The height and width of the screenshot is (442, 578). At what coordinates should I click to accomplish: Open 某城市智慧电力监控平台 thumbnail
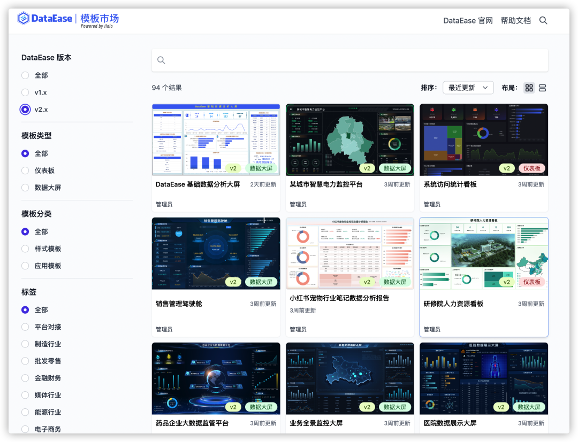[x=350, y=139]
